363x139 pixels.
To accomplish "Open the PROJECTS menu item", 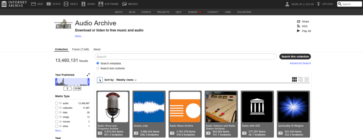I will (x=163, y=12).
